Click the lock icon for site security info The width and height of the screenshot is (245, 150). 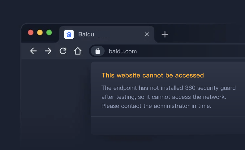tap(98, 51)
